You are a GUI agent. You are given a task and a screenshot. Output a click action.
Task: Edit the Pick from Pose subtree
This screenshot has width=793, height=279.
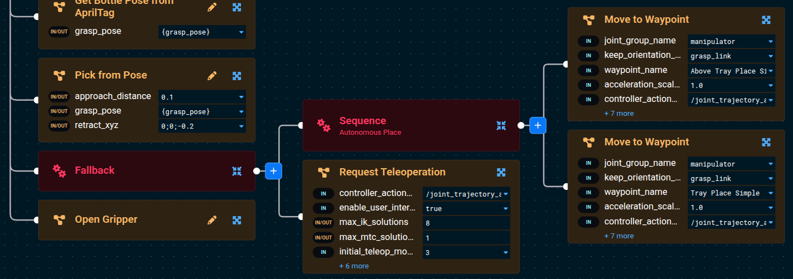click(x=212, y=76)
